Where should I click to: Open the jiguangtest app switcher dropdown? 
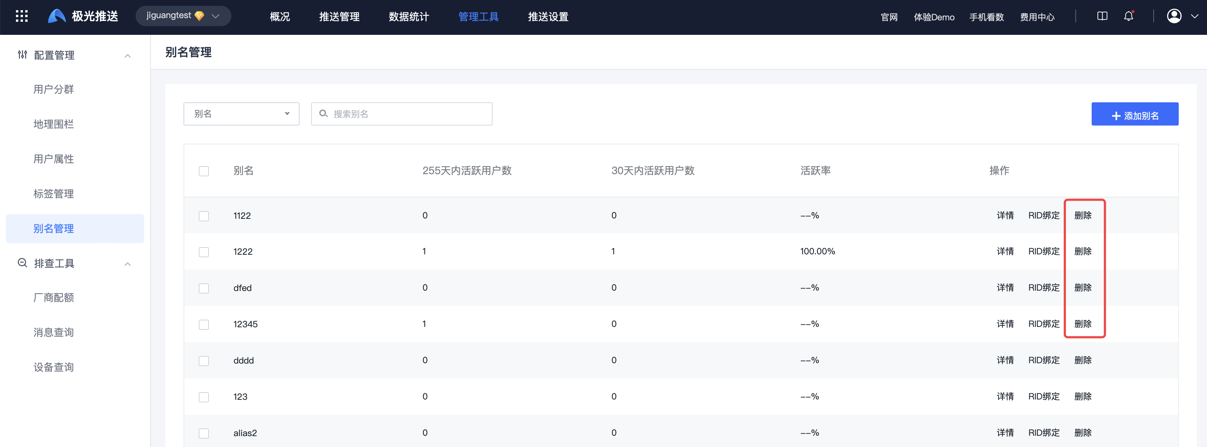point(183,16)
